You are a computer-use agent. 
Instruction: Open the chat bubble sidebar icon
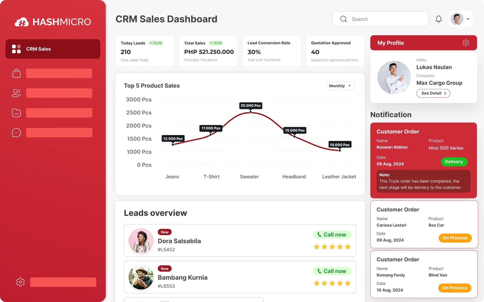tap(16, 133)
